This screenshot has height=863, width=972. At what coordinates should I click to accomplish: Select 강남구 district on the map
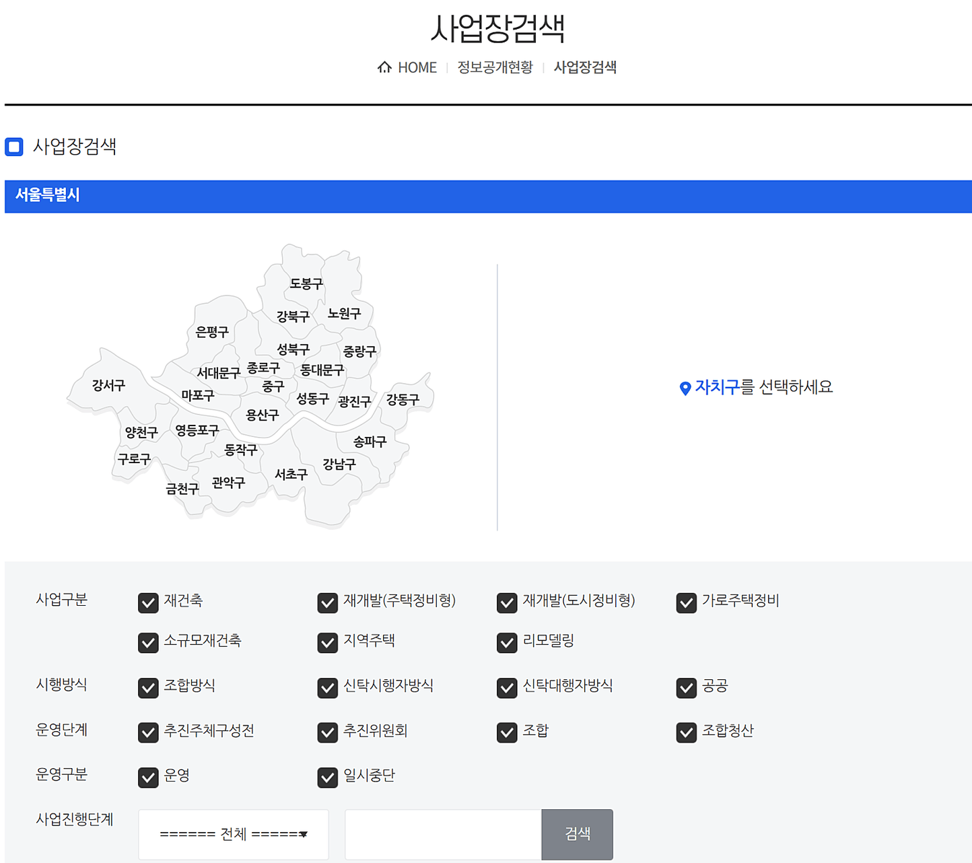coord(339,464)
